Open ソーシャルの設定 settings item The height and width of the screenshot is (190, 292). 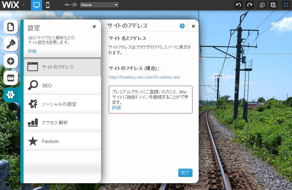pyautogui.click(x=62, y=104)
